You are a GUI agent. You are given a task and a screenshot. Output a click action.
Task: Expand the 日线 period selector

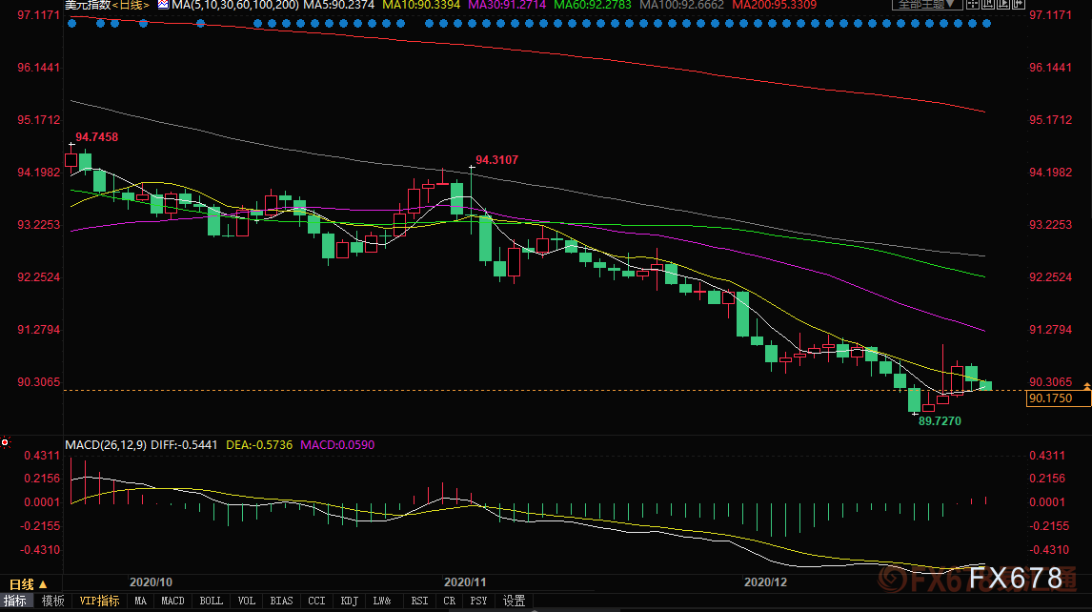pyautogui.click(x=28, y=584)
